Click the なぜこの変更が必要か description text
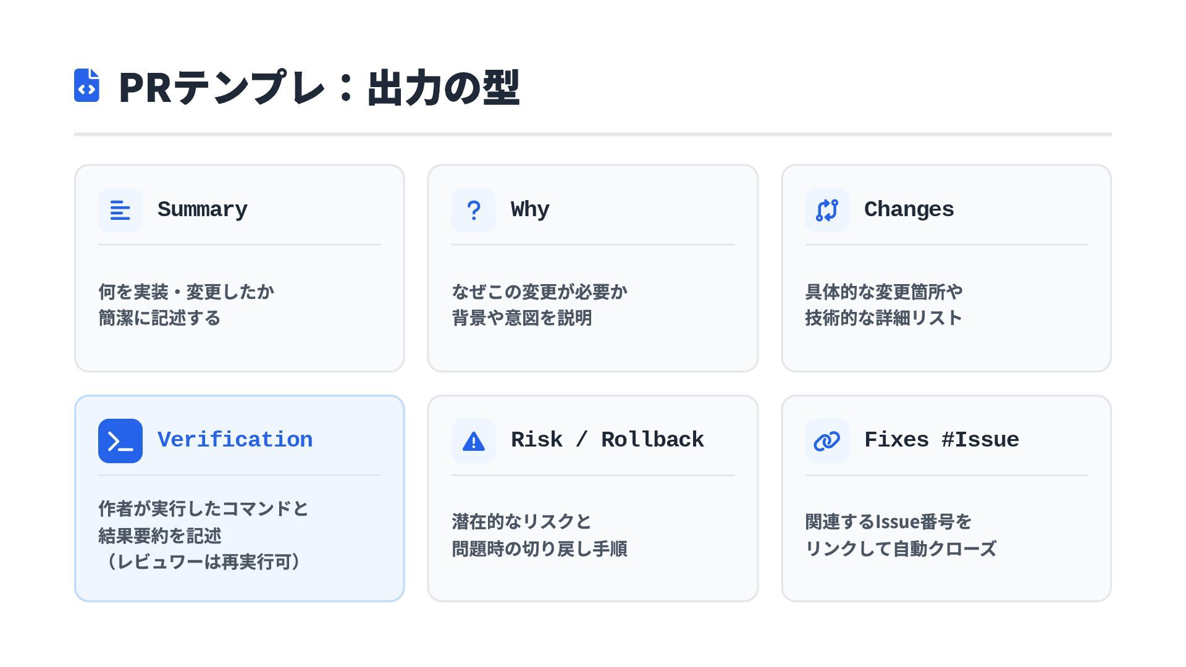This screenshot has height=667, width=1186. 539,292
